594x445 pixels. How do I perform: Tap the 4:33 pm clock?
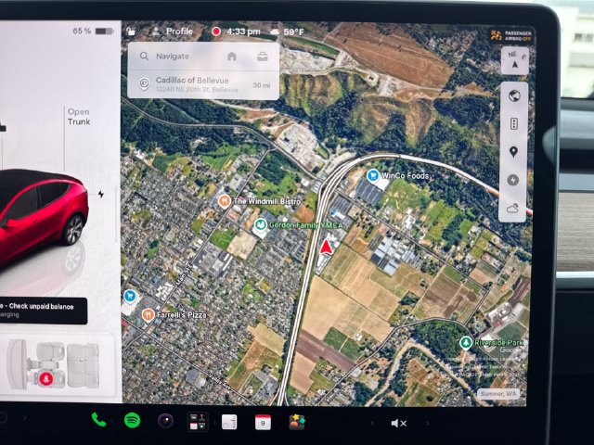[x=243, y=32]
